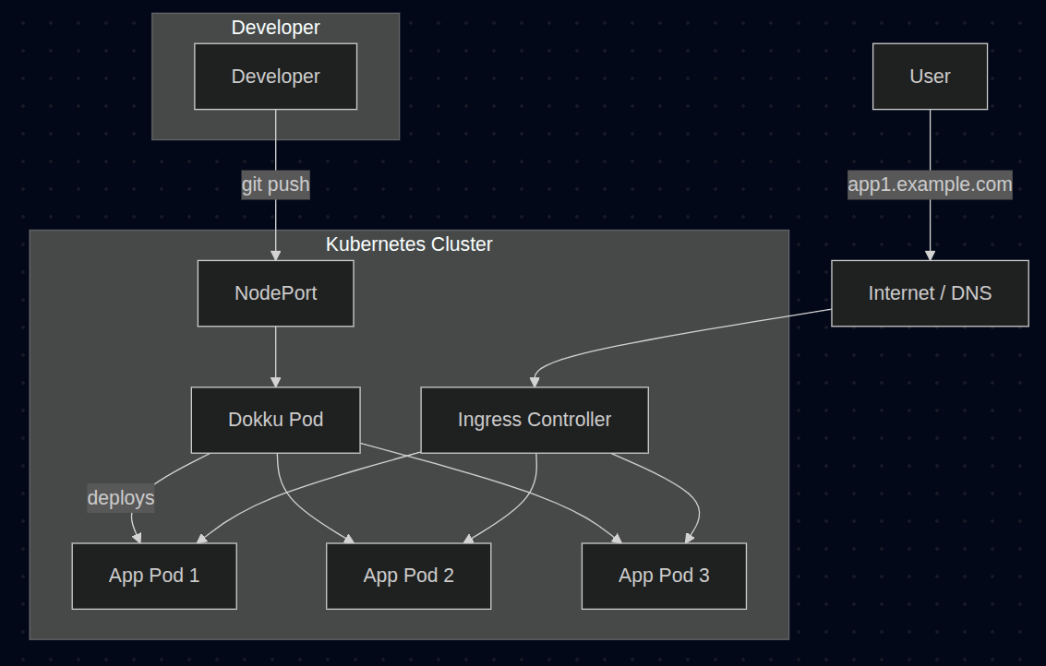Select the App Pod 3 node

tap(664, 576)
